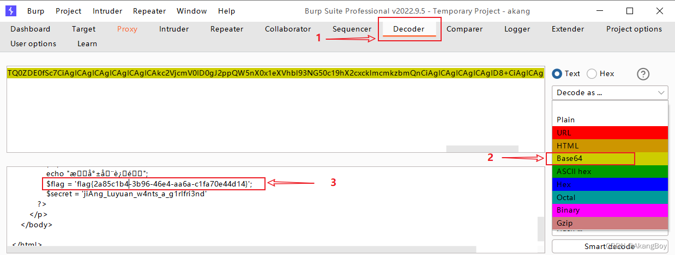Choose blue Hex entry in decode list

click(x=610, y=184)
